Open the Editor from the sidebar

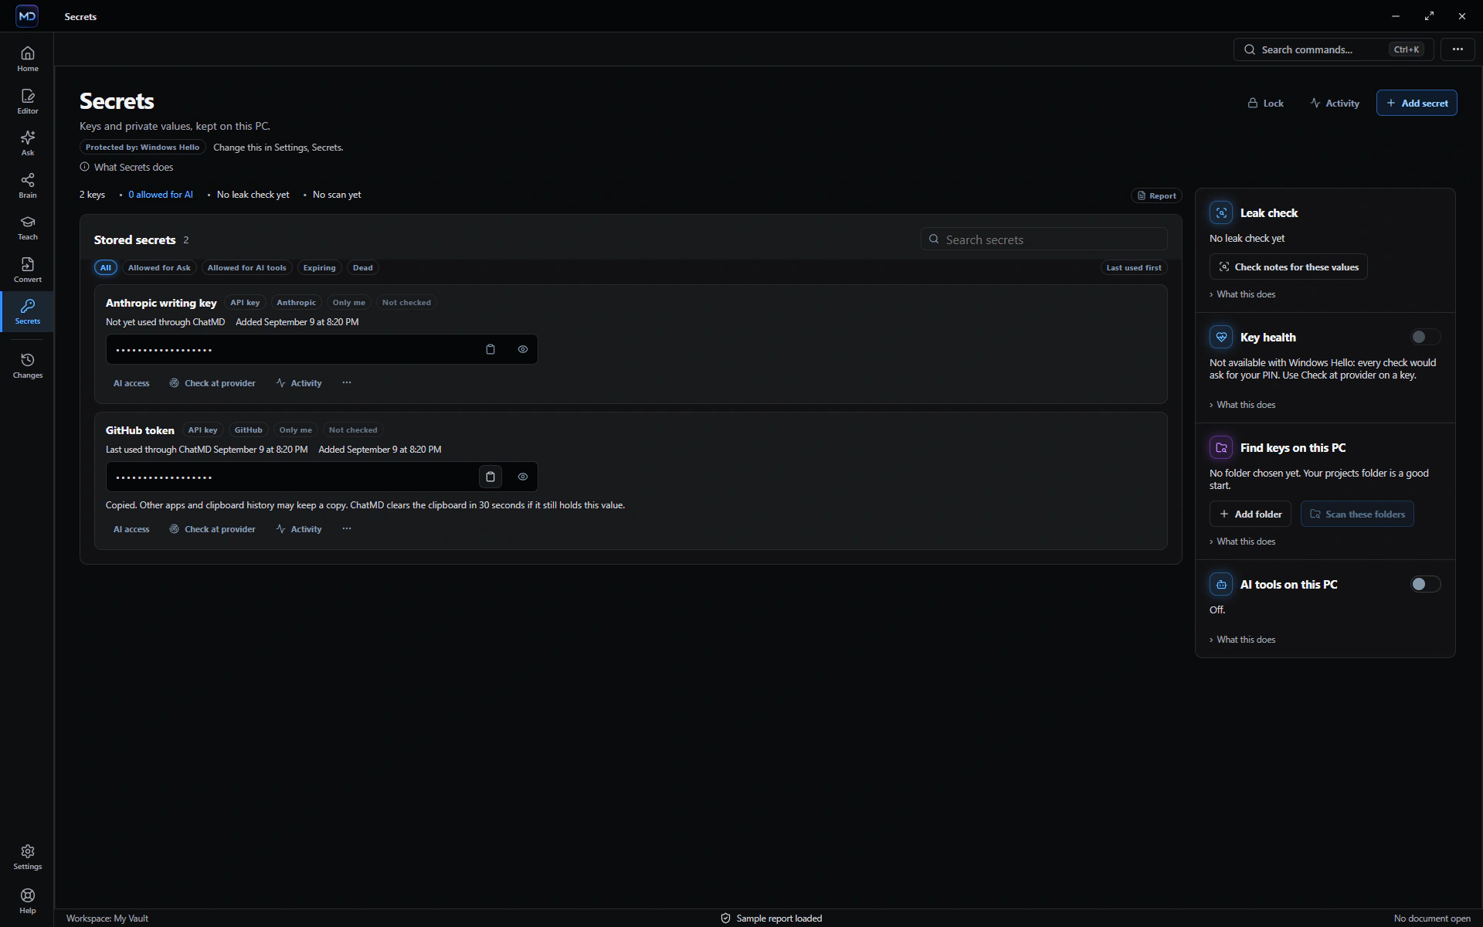[28, 102]
